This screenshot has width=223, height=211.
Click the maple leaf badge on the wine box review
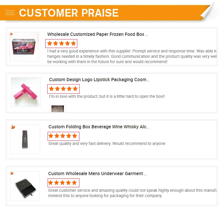pyautogui.click(x=13, y=127)
